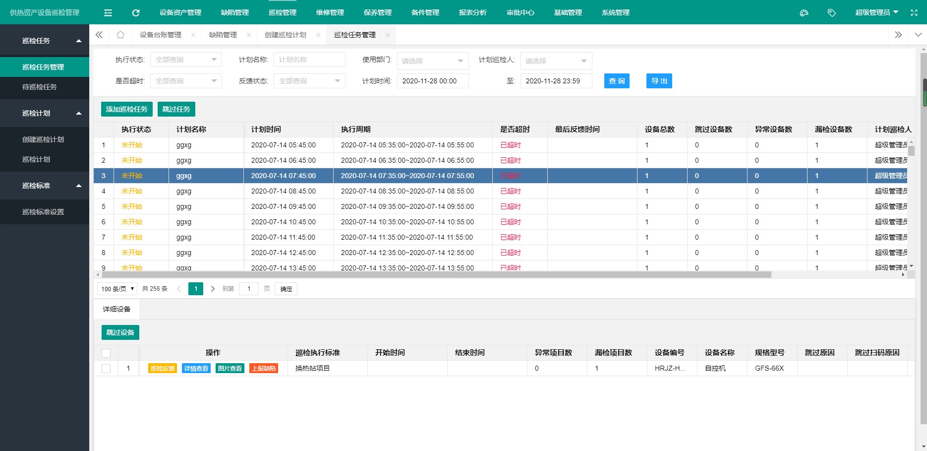Viewport: 927px width, 451px height.
Task: Toggle fullscreen with the expand icon
Action: click(x=914, y=13)
